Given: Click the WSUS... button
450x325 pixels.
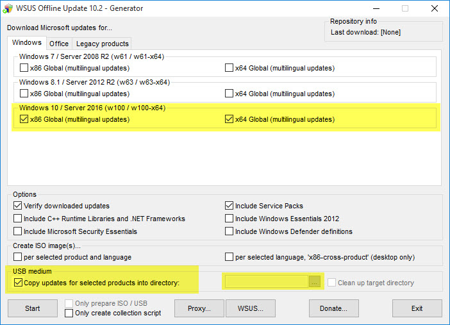Looking at the screenshot, I should pyautogui.click(x=251, y=308).
